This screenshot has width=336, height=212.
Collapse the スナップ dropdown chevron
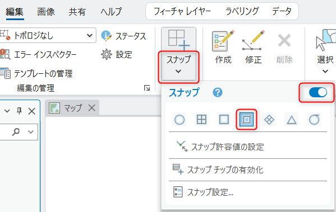[x=178, y=72]
